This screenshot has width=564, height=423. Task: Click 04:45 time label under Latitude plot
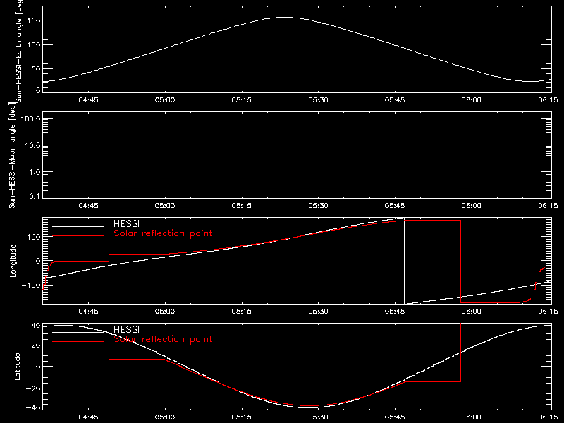89,417
